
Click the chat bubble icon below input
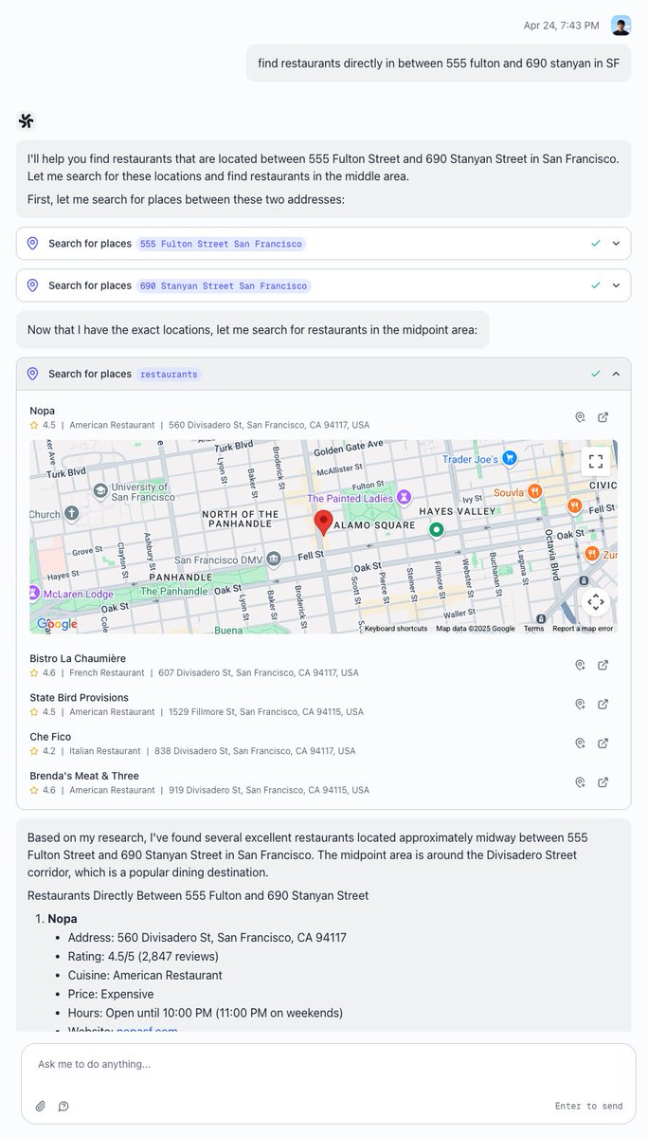63,1106
